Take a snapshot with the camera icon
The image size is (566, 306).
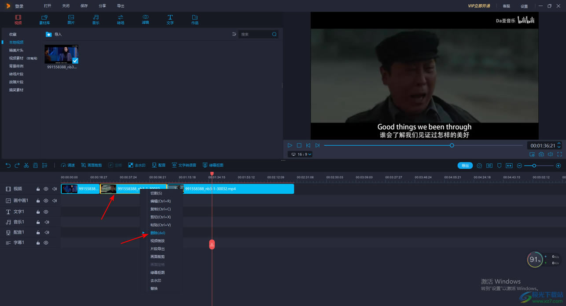541,155
